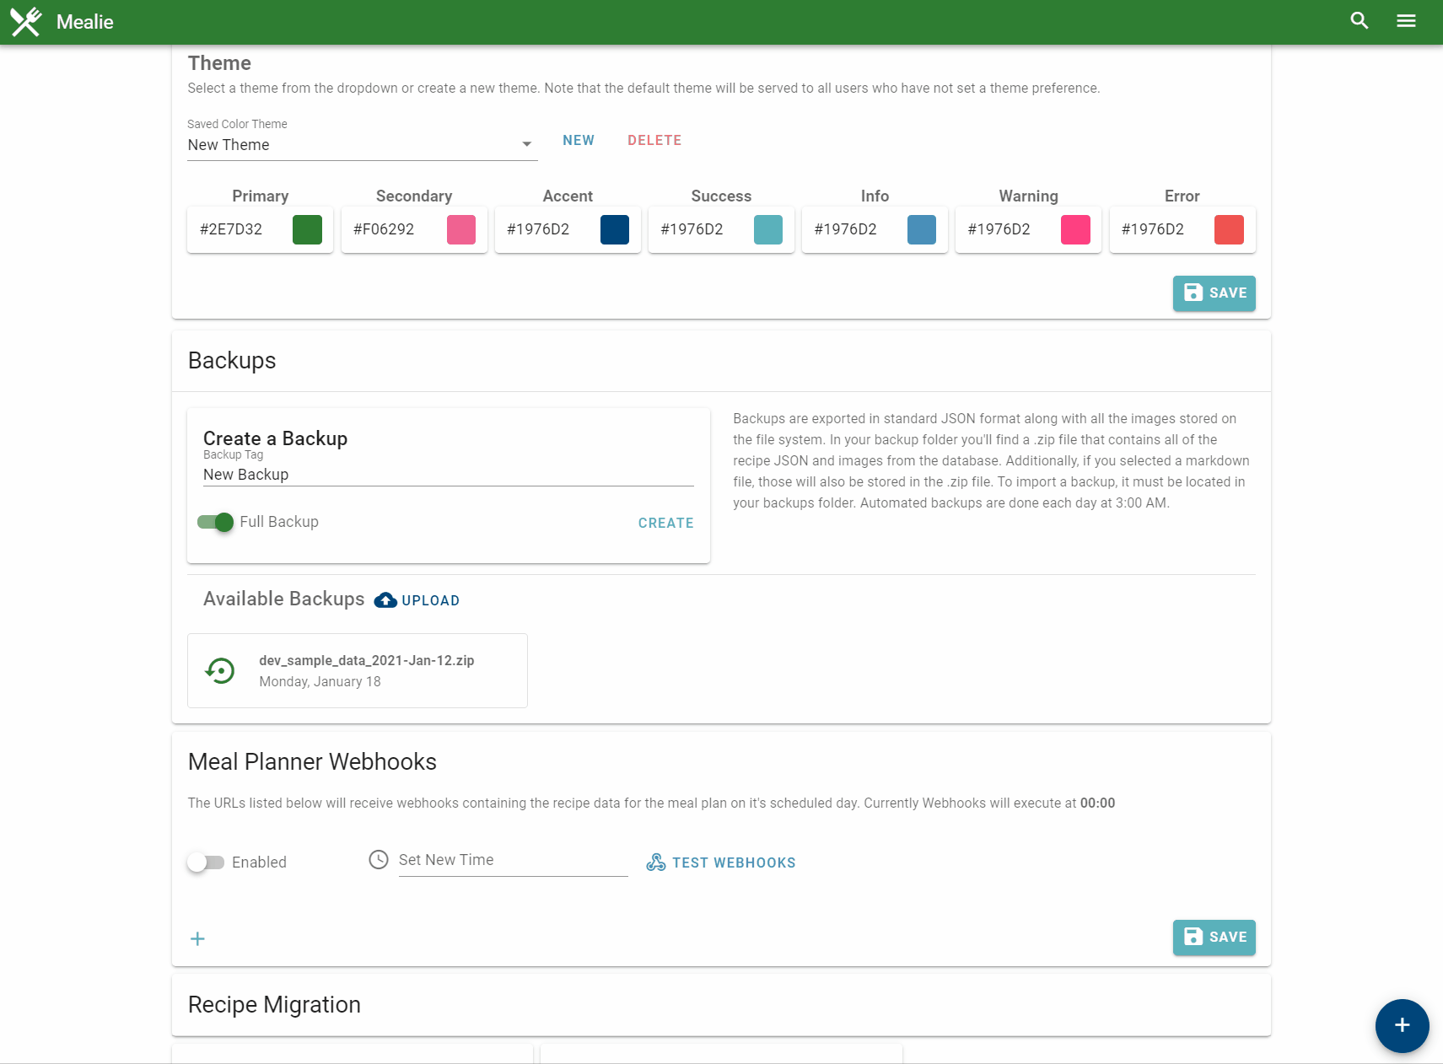Viewport: 1443px width, 1064px height.
Task: Click the clock icon beside Set New Time
Action: click(379, 860)
